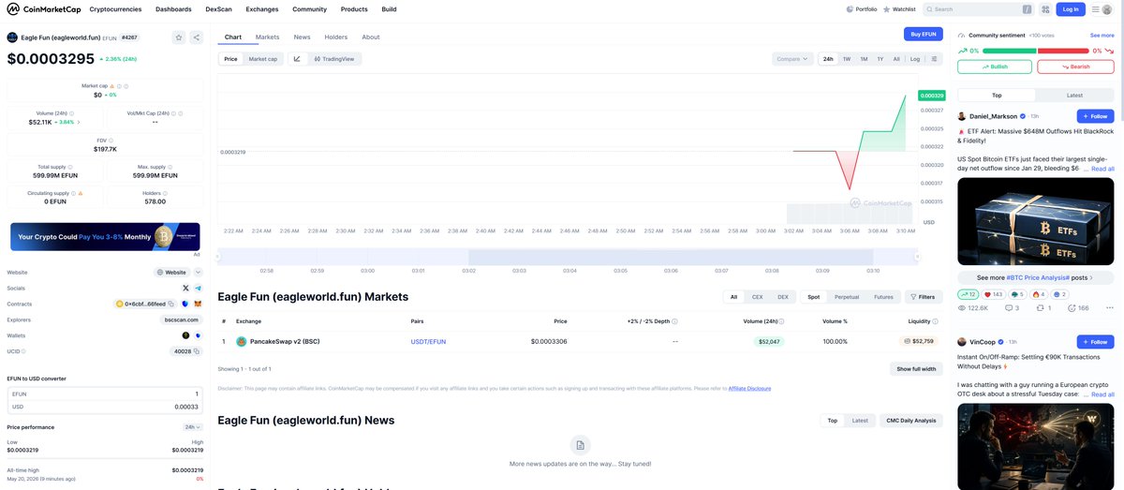Enable Log scale on chart
Screen dimensions: 1124x490
pyautogui.click(x=915, y=58)
